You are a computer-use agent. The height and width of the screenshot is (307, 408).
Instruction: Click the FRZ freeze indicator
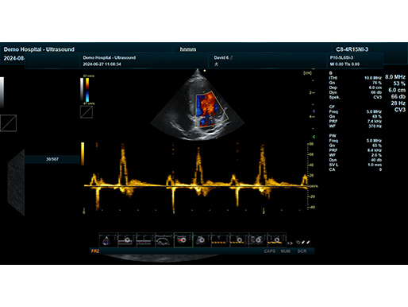[x=95, y=251]
